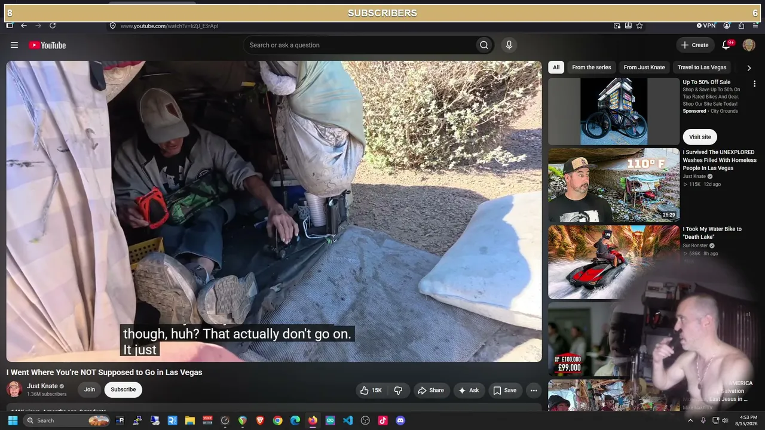
Task: Click Visit site on the ad
Action: 700,137
